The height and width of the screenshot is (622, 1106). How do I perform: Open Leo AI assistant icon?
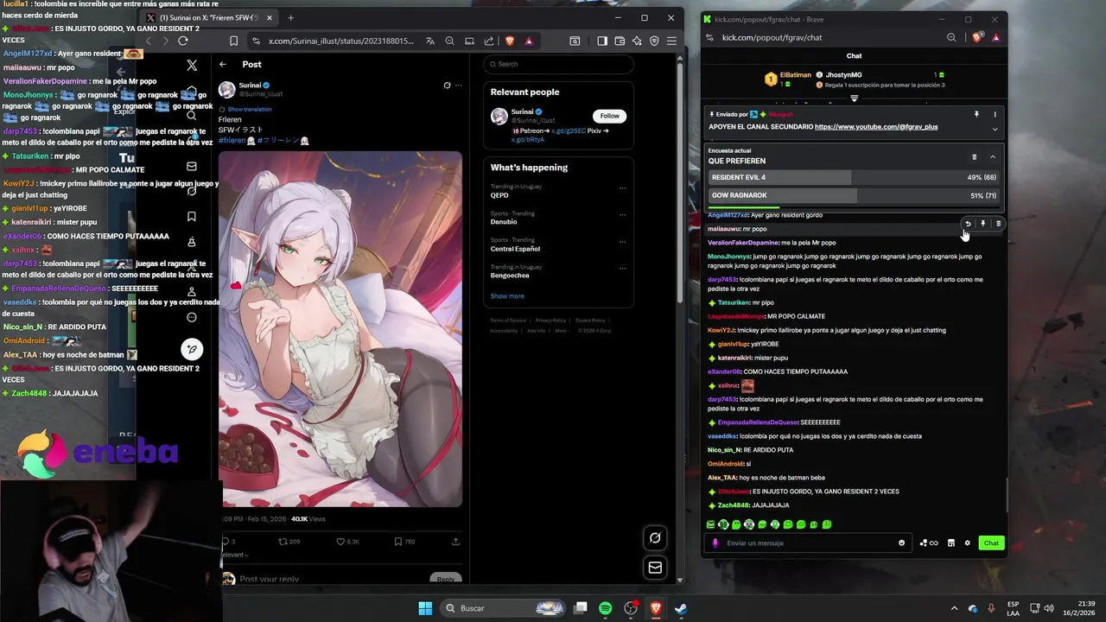(x=637, y=41)
